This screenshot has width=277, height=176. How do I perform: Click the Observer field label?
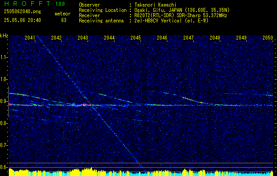point(89,5)
